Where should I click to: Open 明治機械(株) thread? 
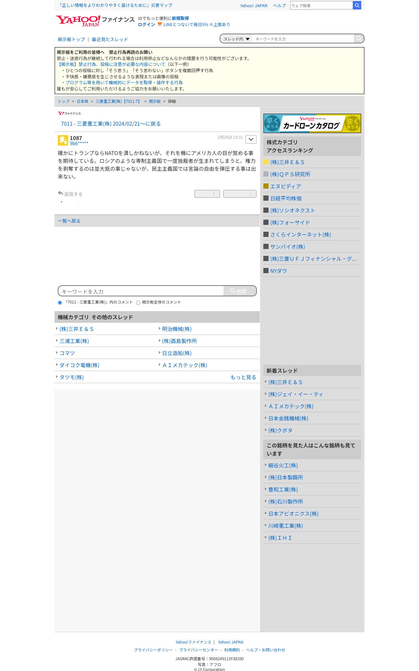177,329
